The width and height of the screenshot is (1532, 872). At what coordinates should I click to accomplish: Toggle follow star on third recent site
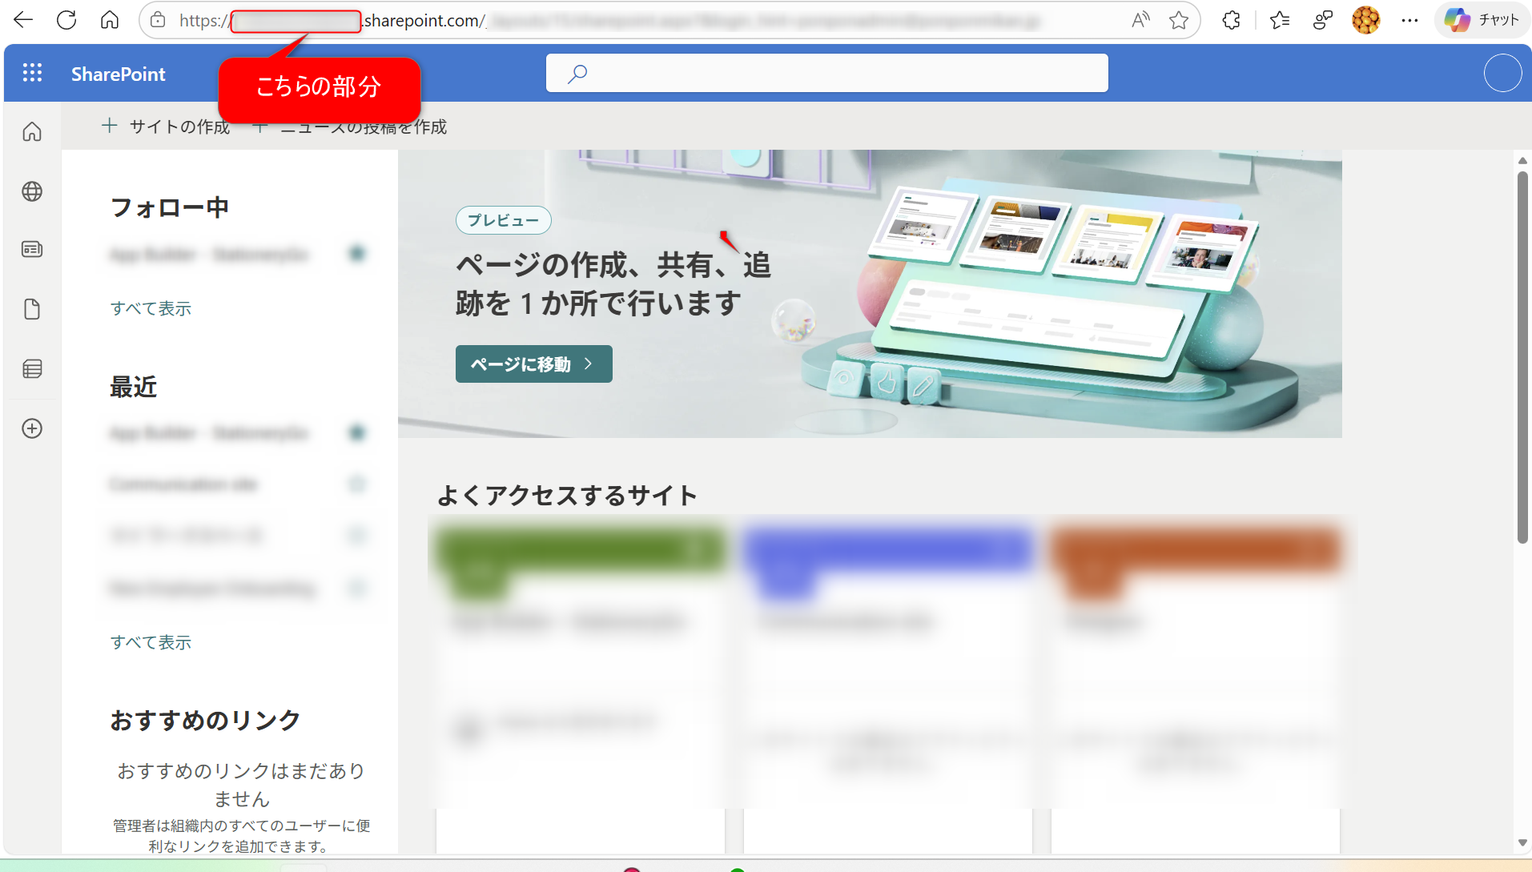coord(357,535)
